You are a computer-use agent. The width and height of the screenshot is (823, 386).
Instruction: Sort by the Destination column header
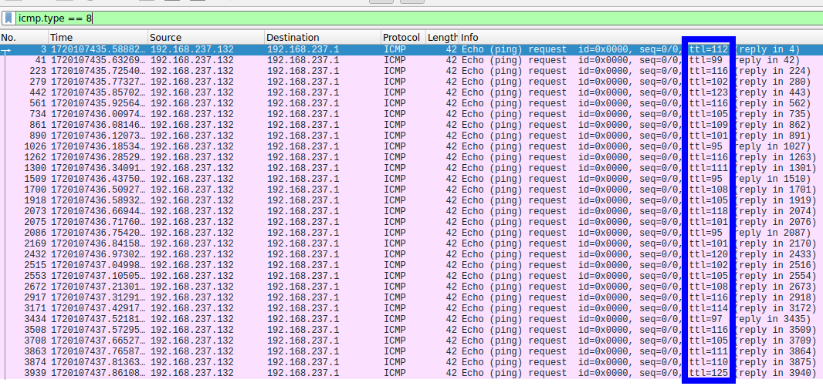[x=323, y=38]
